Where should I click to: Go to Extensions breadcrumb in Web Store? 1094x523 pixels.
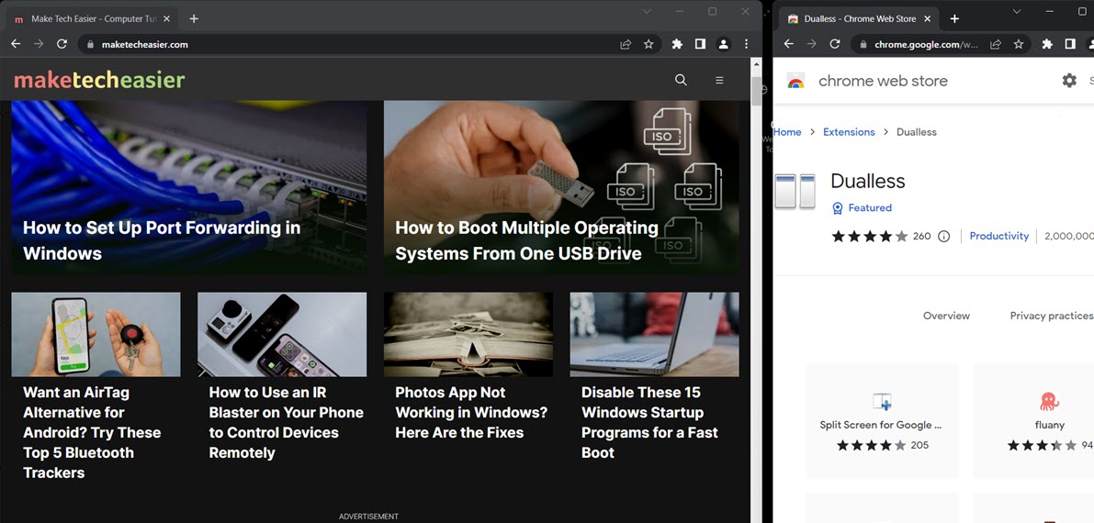click(x=849, y=132)
